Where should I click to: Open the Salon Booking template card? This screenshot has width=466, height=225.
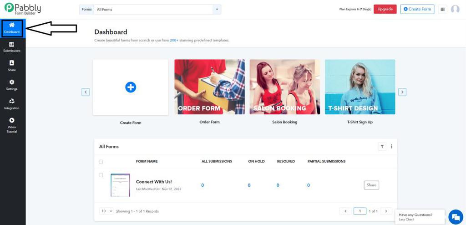coord(285,87)
